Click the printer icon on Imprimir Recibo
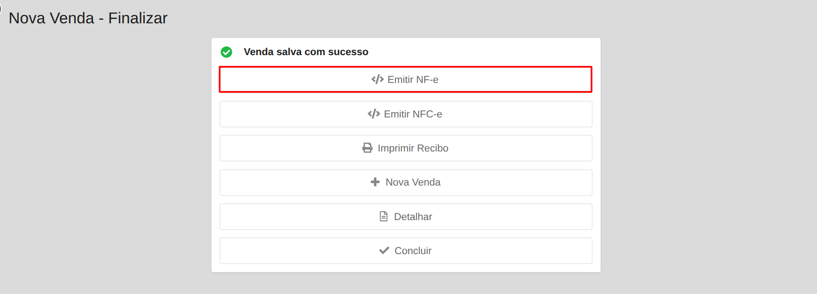This screenshot has width=817, height=294. point(367,148)
